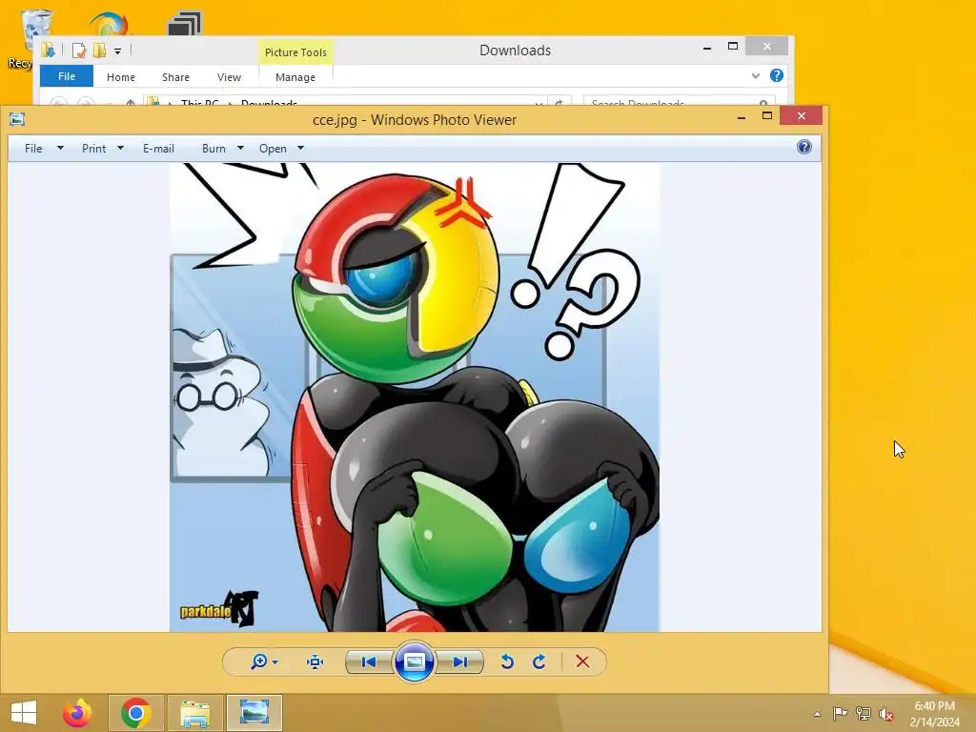Image resolution: width=976 pixels, height=732 pixels.
Task: Expand the zoom dropdown arrow
Action: (x=275, y=662)
